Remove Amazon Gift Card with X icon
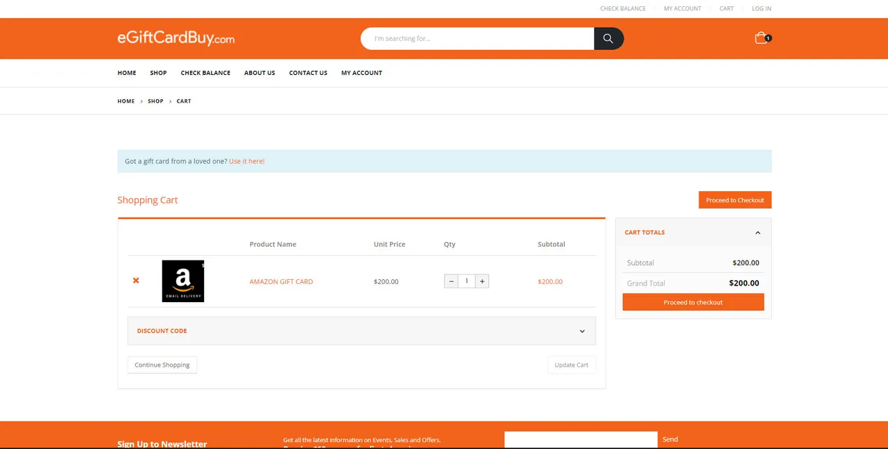The width and height of the screenshot is (888, 449). pos(136,281)
